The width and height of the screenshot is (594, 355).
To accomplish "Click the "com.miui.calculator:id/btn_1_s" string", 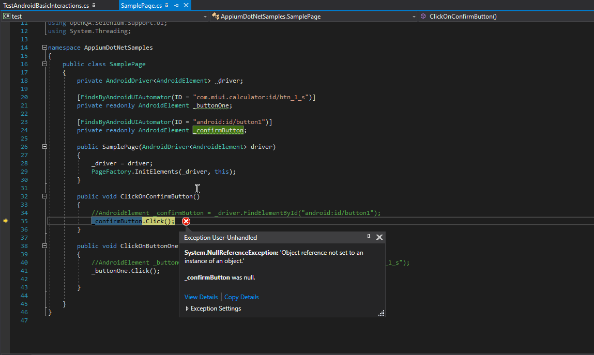I will (250, 97).
